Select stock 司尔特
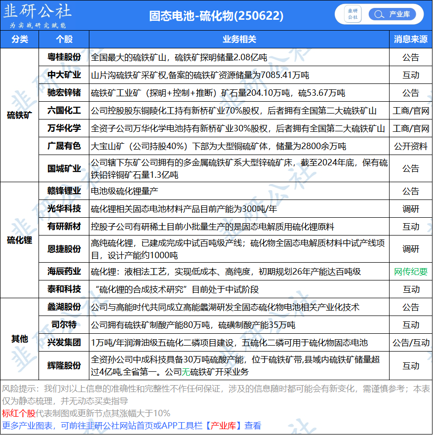Screen dimensions: 433x435 [x=64, y=324]
